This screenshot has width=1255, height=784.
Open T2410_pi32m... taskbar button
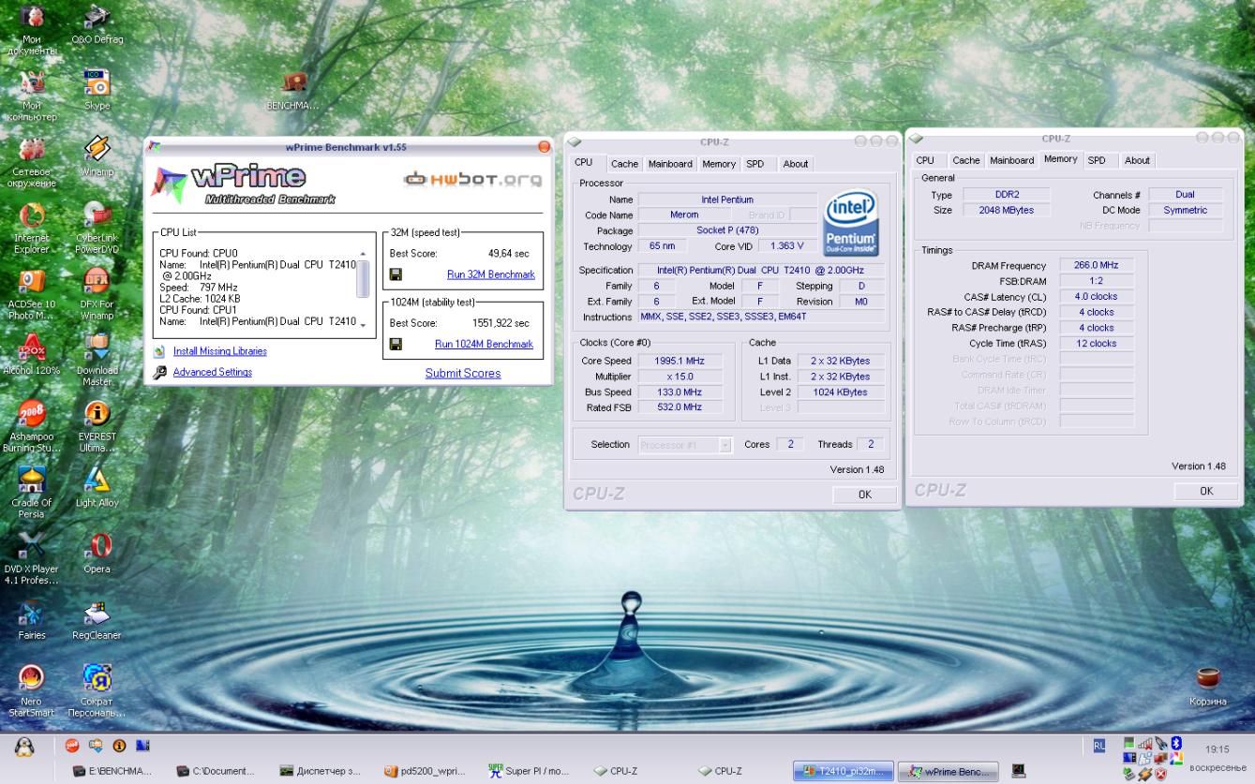(x=843, y=771)
